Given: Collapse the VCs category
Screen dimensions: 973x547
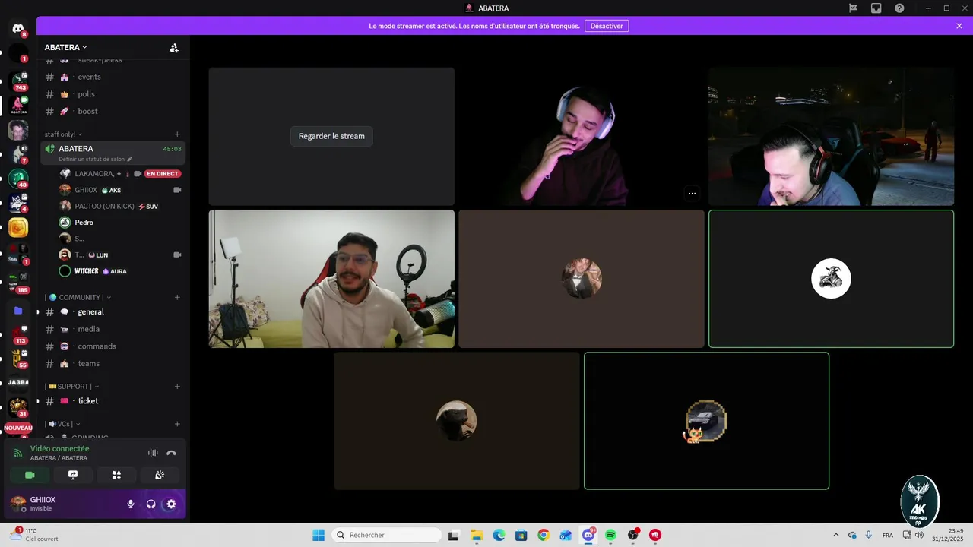Looking at the screenshot, I should (x=63, y=424).
